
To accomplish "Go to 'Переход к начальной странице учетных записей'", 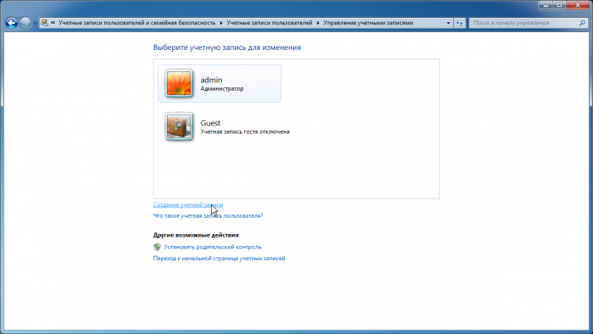I will [x=219, y=259].
